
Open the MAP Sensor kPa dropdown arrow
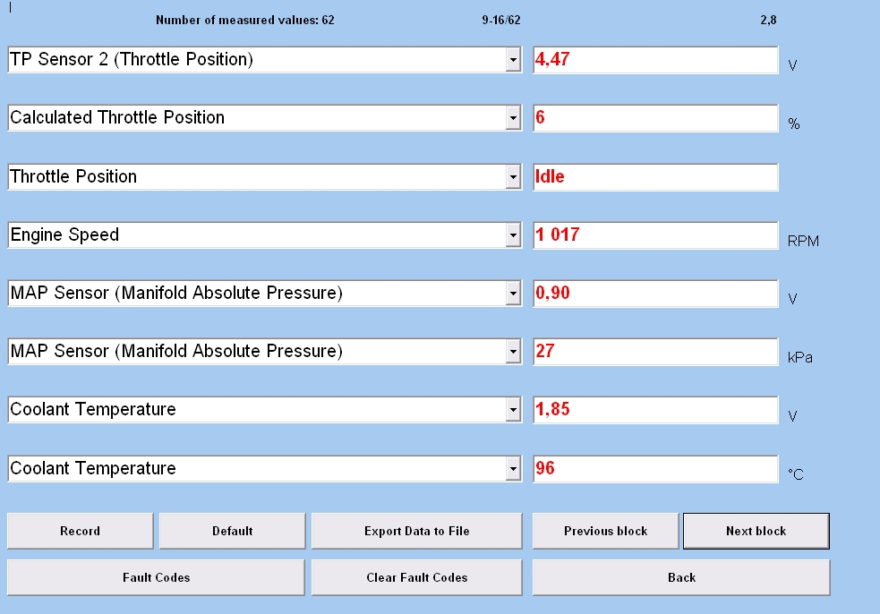(513, 352)
